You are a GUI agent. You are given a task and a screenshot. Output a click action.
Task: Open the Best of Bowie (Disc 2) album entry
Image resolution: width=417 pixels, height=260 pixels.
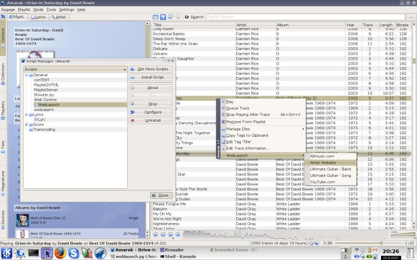click(77, 220)
